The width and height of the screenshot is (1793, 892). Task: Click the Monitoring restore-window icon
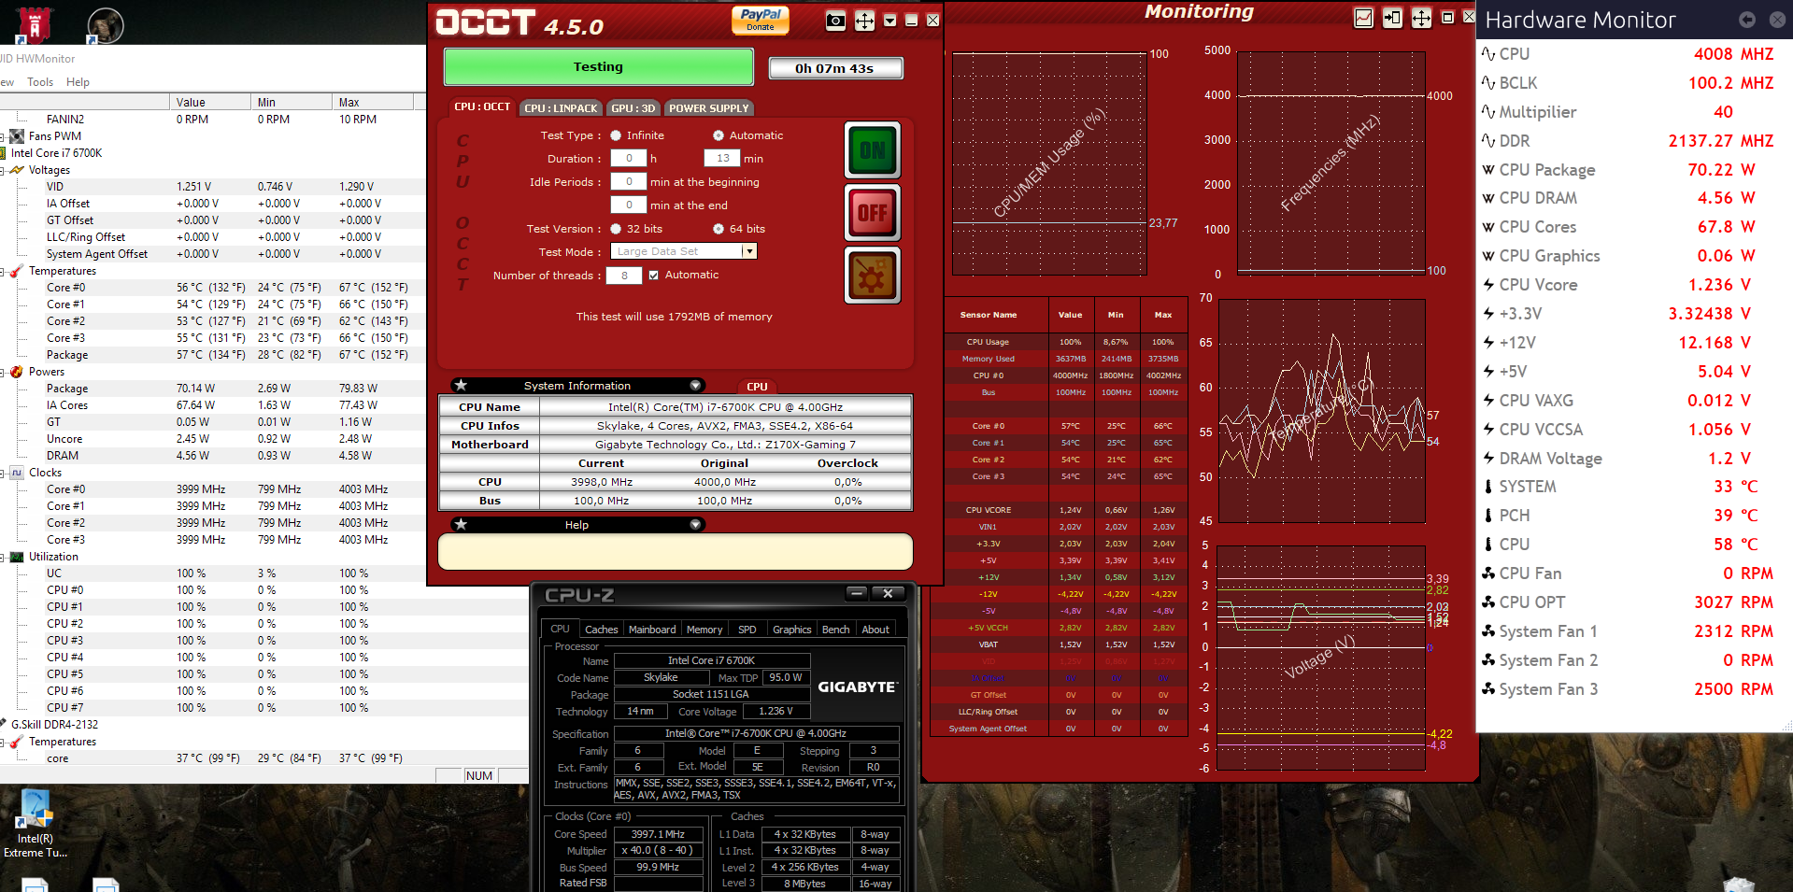point(1447,18)
